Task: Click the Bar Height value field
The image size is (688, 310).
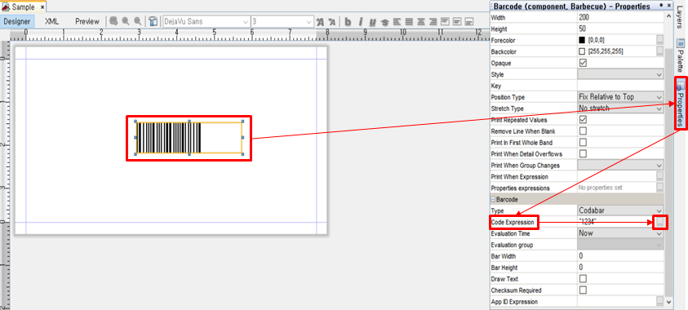Action: click(620, 268)
